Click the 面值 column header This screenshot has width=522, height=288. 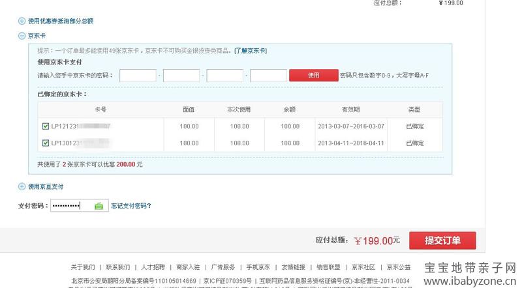pos(189,109)
